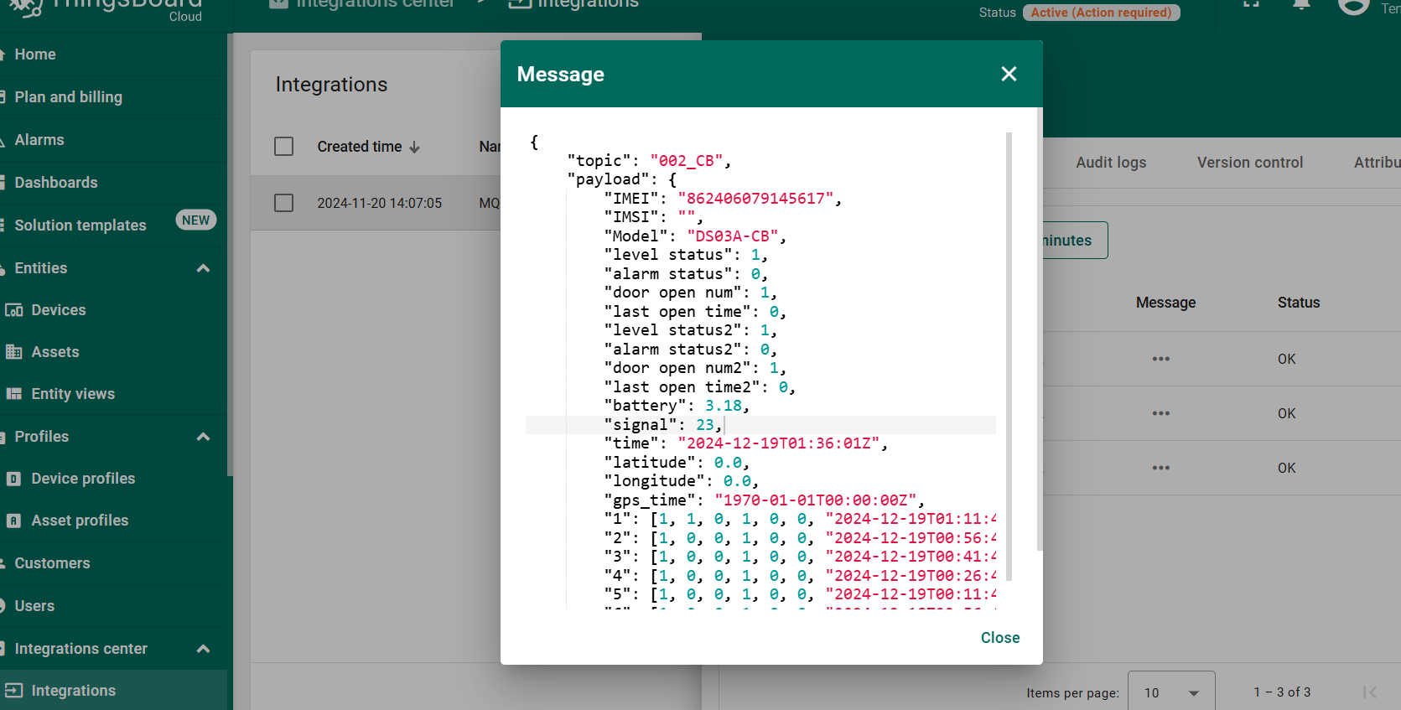
Task: Open Solution templates section
Action: 80,225
